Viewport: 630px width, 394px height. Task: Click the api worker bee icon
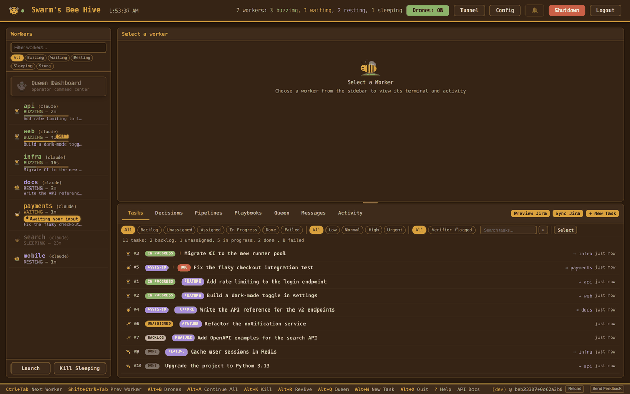tap(17, 111)
